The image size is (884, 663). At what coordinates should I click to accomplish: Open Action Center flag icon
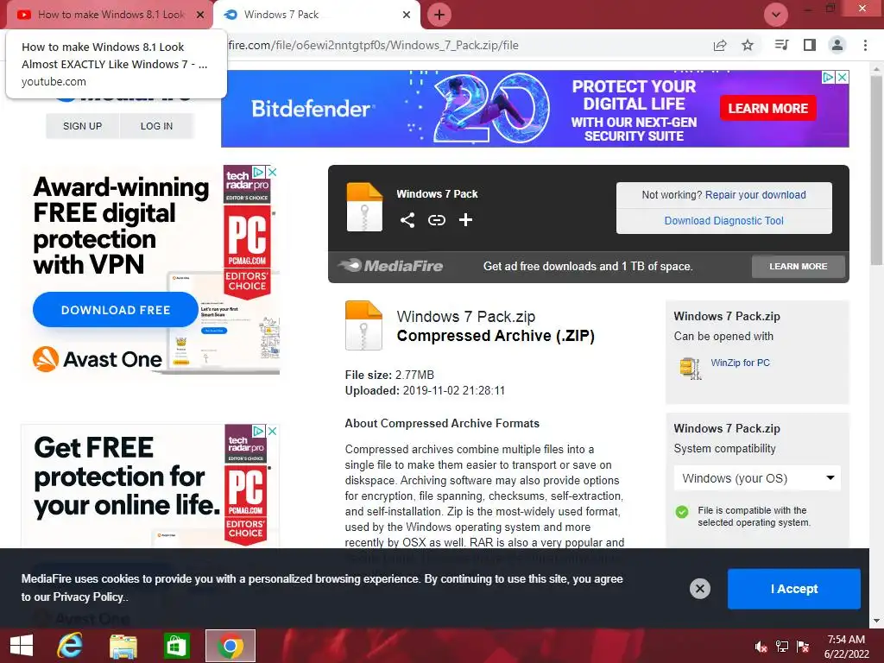point(803,647)
